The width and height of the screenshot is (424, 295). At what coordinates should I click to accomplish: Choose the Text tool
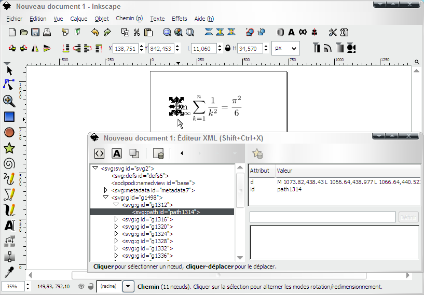pyautogui.click(x=9, y=226)
